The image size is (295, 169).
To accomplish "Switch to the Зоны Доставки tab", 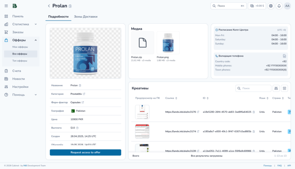I will pyautogui.click(x=86, y=16).
